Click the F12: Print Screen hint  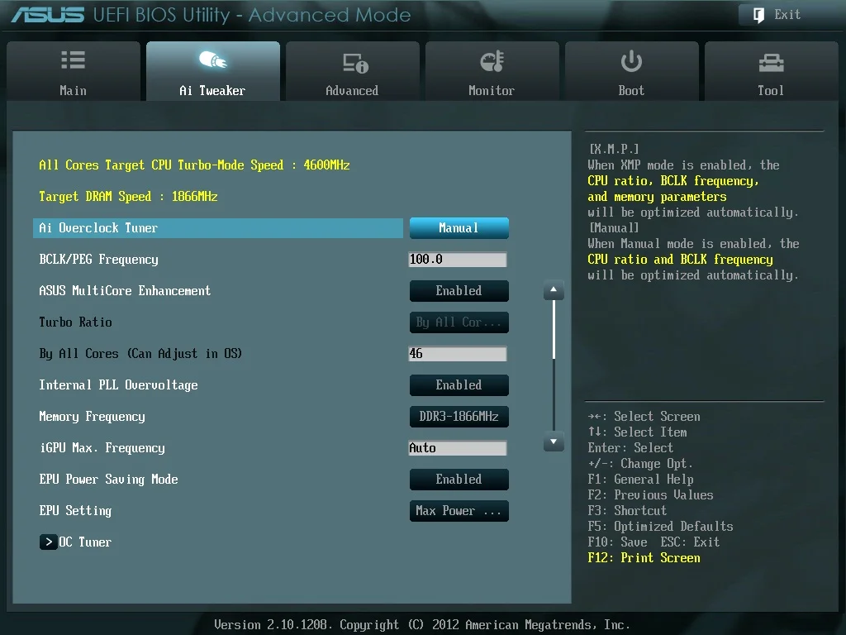(644, 558)
